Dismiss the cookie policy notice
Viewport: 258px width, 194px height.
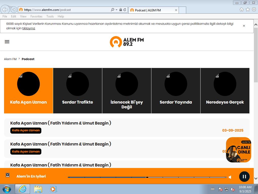(x=244, y=26)
